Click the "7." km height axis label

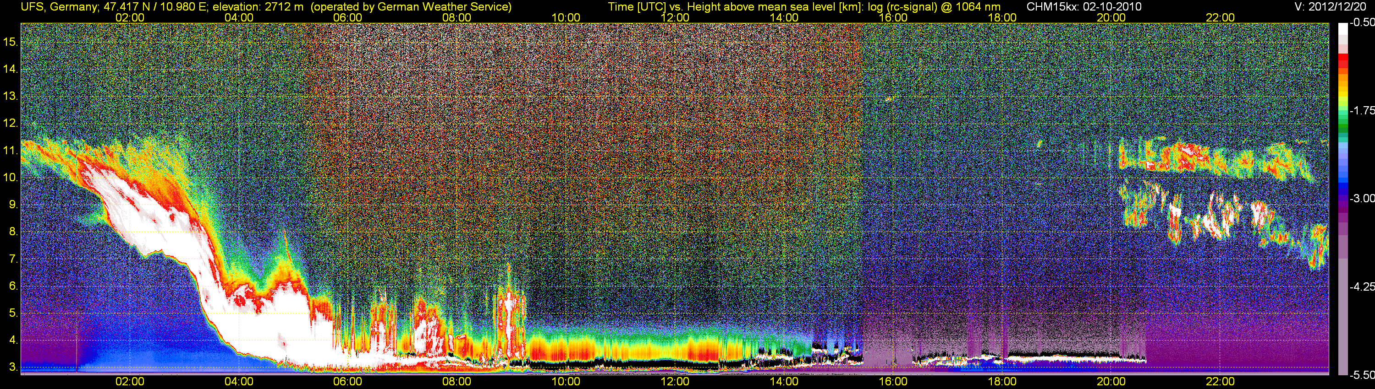coord(13,259)
